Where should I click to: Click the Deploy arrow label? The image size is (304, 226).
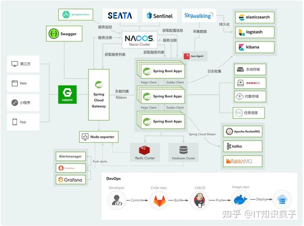point(261,199)
